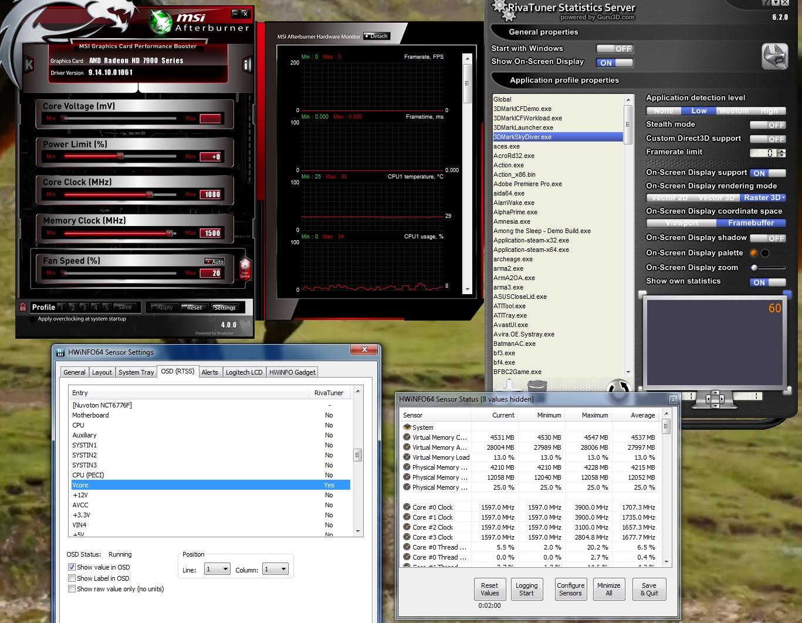Open Afterburner Settings
Screen dimensions: 802x623
point(224,308)
